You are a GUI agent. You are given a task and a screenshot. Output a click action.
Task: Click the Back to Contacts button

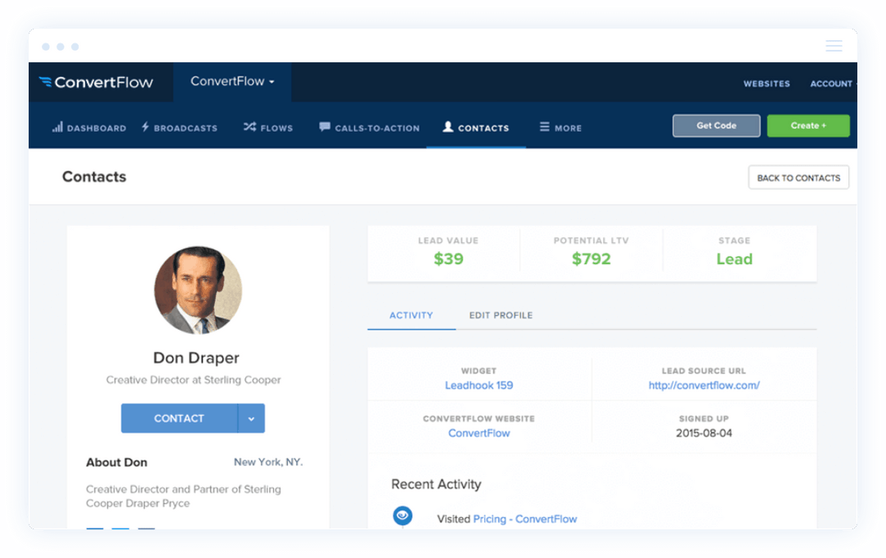tap(798, 177)
